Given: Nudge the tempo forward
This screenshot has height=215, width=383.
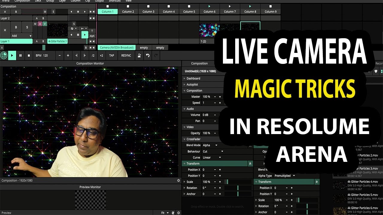Looking at the screenshot, I should (85, 56).
